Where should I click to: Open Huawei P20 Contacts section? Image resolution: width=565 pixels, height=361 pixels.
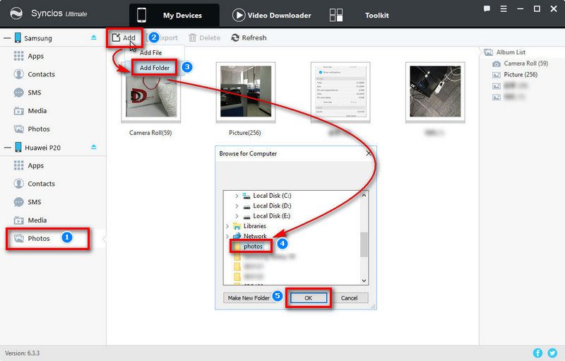coord(41,184)
